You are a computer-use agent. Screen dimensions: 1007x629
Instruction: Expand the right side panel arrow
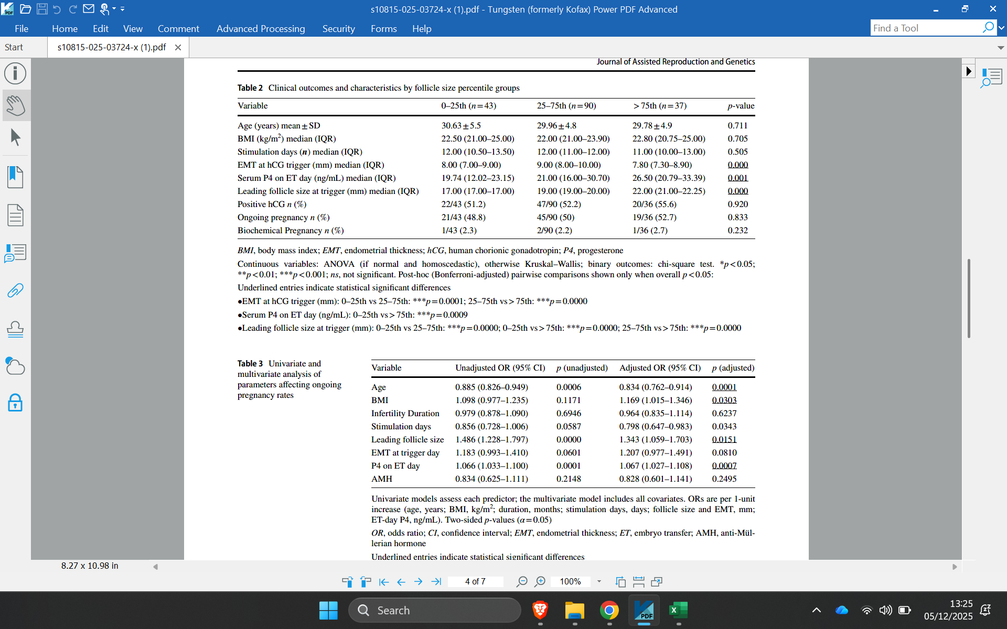click(968, 71)
